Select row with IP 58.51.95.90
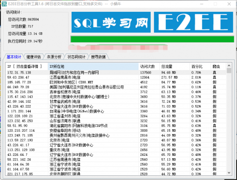237x180 pixels. pyautogui.click(x=116, y=126)
